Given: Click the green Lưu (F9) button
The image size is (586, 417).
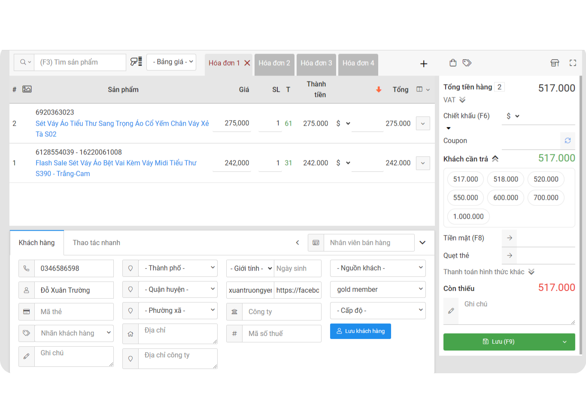Looking at the screenshot, I should pyautogui.click(x=502, y=342).
